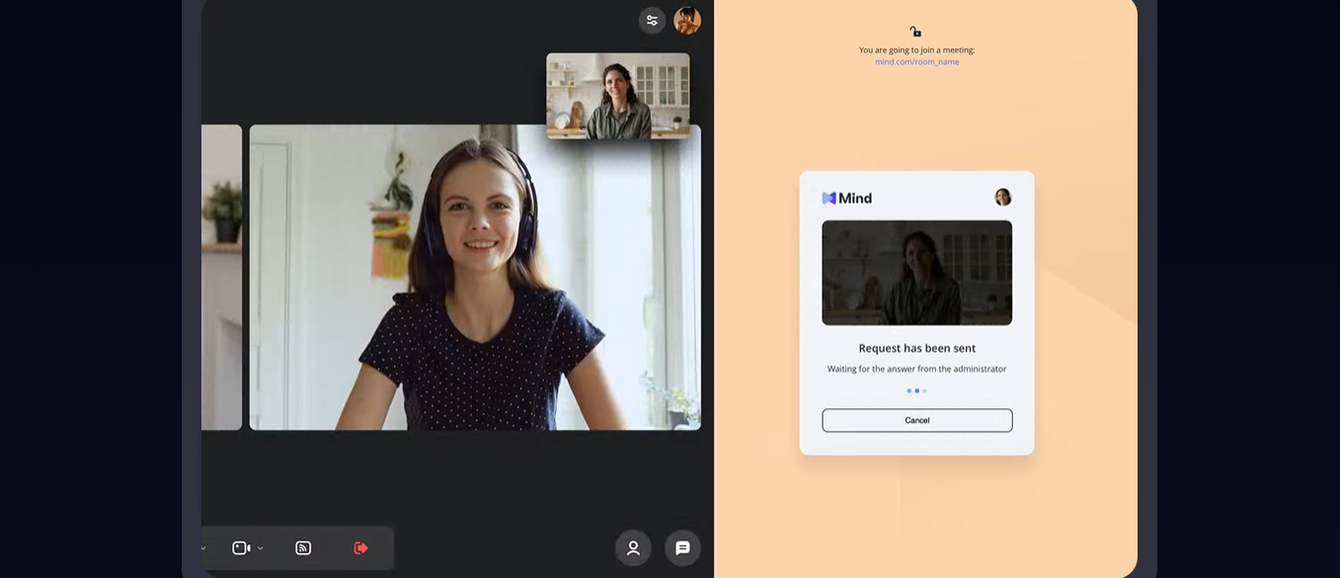Click the three-dot waiting indicator
Screen dimensions: 1340x578
pos(916,391)
